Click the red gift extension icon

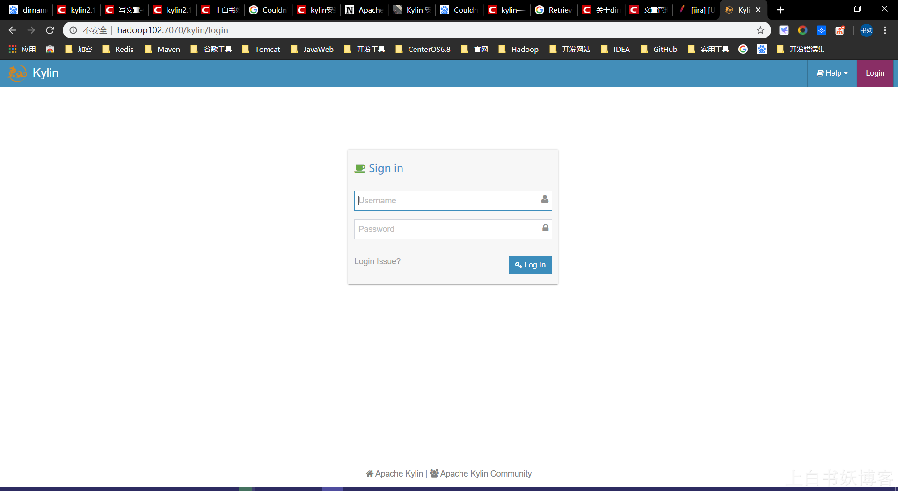click(840, 30)
